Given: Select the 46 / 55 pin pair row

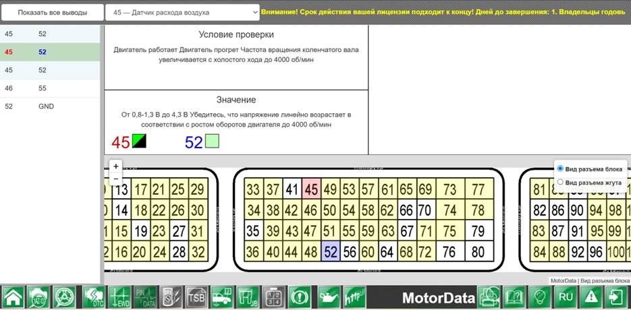Looking at the screenshot, I should coord(50,88).
